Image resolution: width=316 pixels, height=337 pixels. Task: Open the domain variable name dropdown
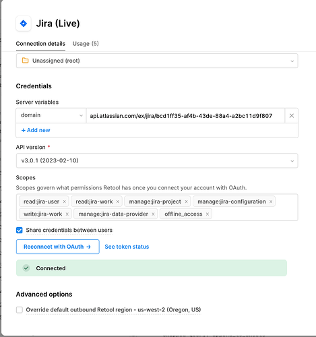(51, 115)
